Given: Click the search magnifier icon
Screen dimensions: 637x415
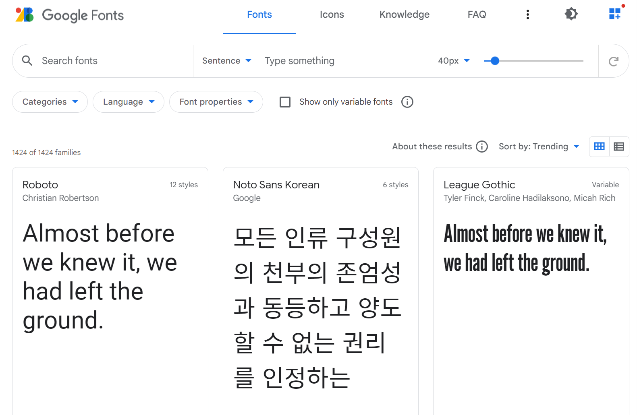Looking at the screenshot, I should (x=27, y=61).
